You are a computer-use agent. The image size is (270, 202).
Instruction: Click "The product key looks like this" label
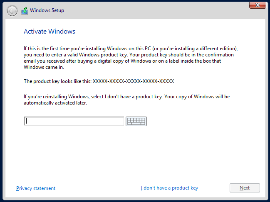[57, 81]
